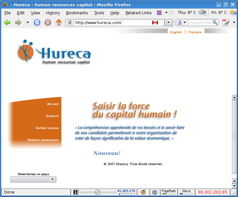Click the Google search engine icon

[x=180, y=22]
